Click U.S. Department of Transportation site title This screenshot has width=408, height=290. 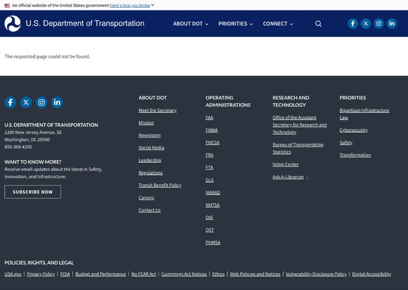pyautogui.click(x=85, y=23)
